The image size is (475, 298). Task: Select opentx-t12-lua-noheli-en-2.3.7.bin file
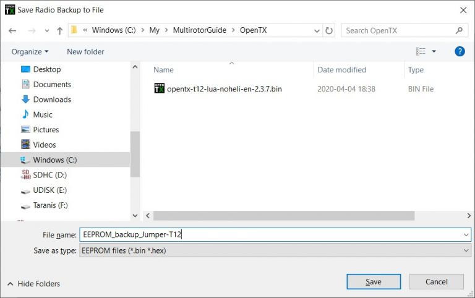pos(224,89)
